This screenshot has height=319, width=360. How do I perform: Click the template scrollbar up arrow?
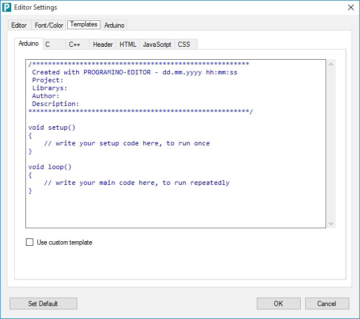(x=331, y=64)
